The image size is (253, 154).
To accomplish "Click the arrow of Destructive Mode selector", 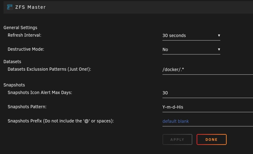I will [219, 49].
